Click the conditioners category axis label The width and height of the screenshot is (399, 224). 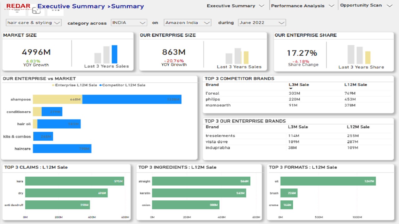coord(19,112)
